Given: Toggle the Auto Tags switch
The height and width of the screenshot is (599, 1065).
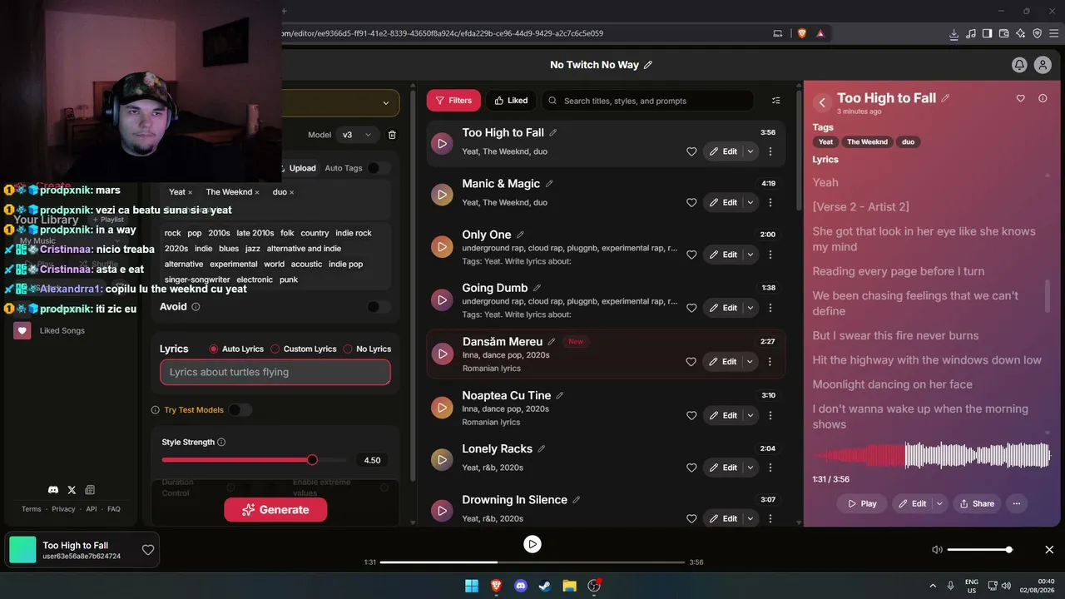Looking at the screenshot, I should 379,168.
